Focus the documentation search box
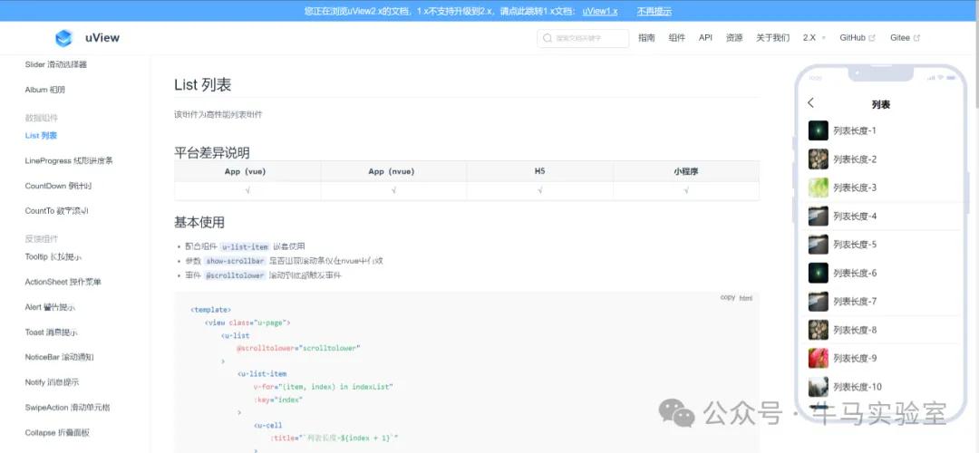 583,38
